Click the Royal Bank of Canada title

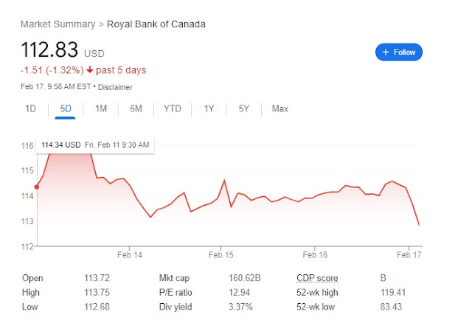click(x=156, y=24)
